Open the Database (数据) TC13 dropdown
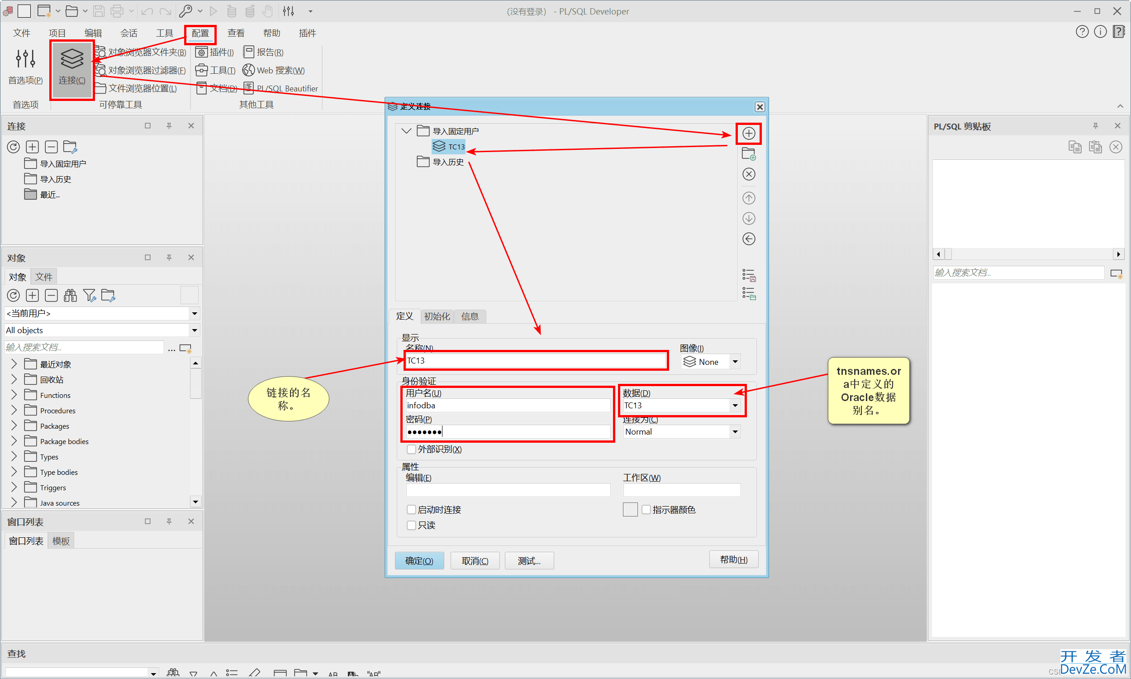1131x679 pixels. click(x=735, y=406)
